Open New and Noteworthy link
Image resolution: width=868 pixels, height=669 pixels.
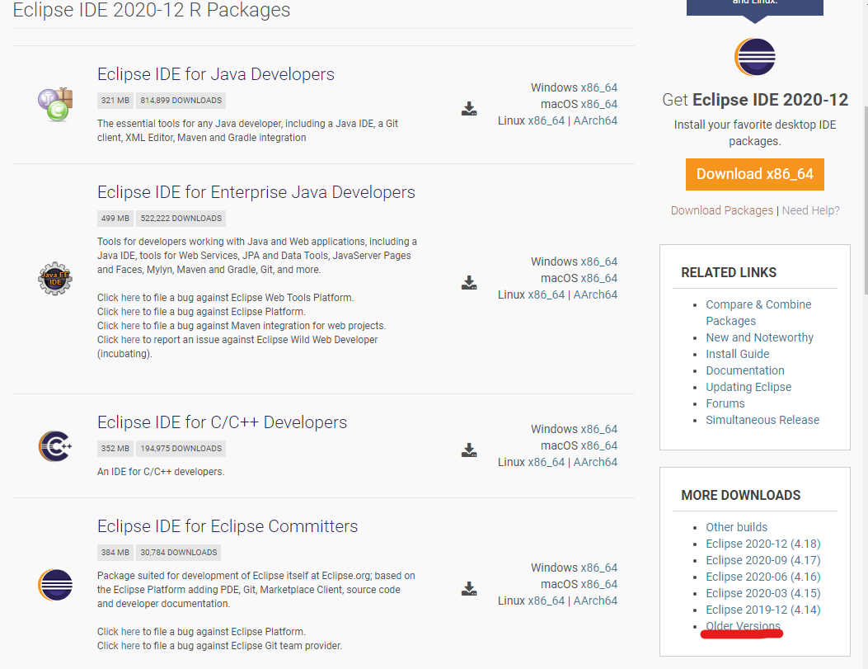pos(759,338)
